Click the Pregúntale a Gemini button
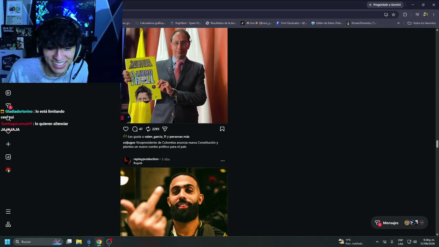Screen dimensions: 439x247 [384, 5]
